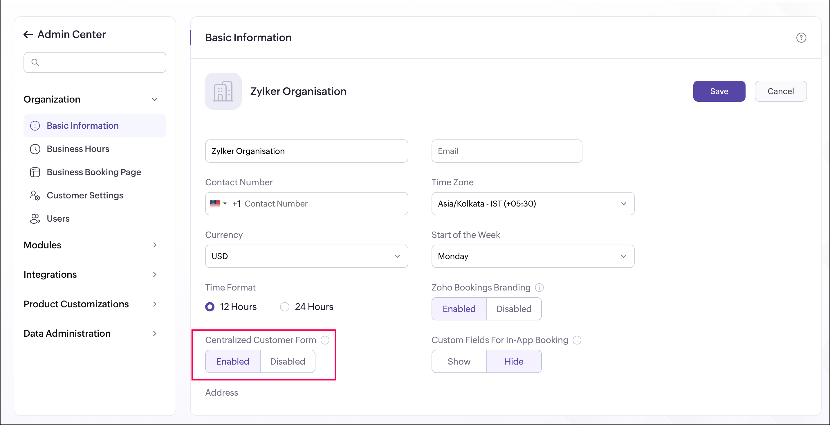
Task: Click the search magnifier icon in sidebar
Action: [x=35, y=62]
